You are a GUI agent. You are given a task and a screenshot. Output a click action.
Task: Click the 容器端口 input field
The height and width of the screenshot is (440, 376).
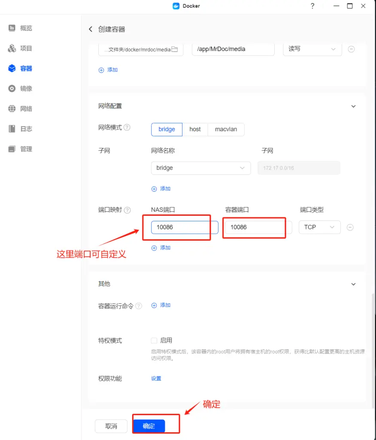click(x=258, y=227)
